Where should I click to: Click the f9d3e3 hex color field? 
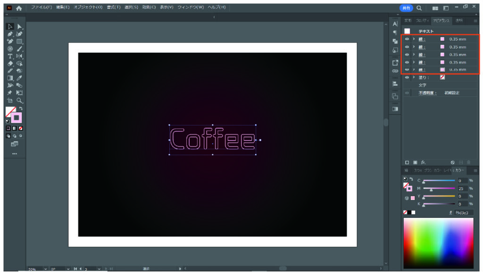click(463, 212)
